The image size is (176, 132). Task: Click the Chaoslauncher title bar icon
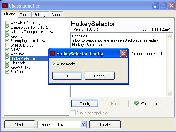(x=5, y=5)
